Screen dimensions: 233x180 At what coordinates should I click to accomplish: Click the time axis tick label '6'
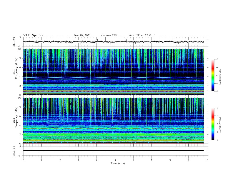(134, 160)
